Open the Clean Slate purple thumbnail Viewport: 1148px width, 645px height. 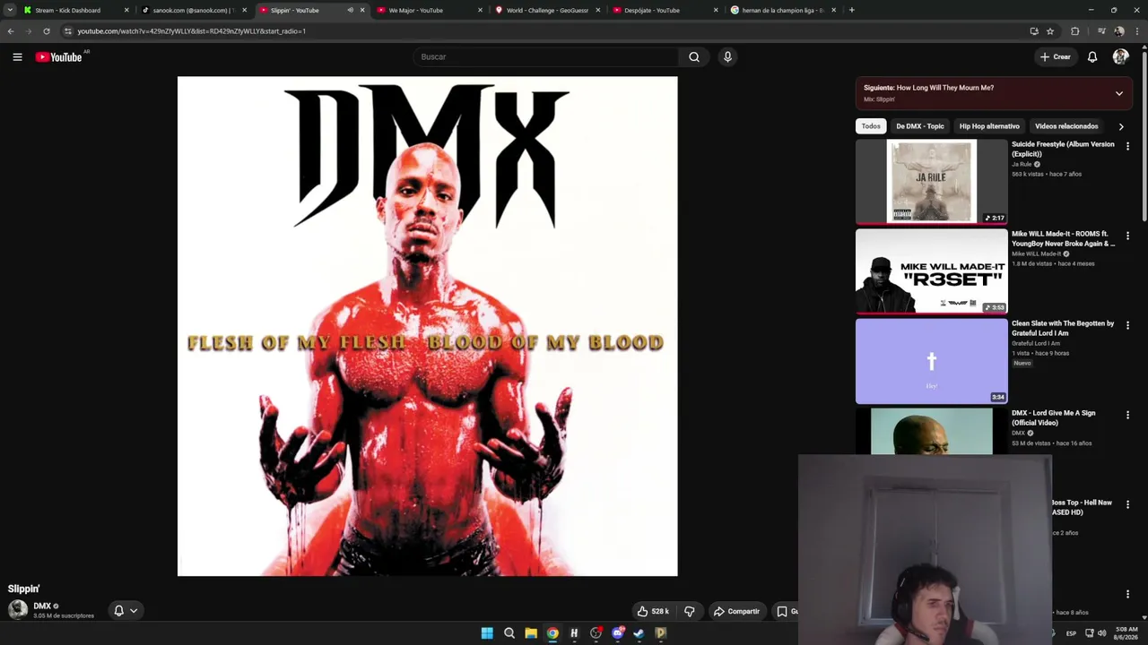(x=931, y=360)
